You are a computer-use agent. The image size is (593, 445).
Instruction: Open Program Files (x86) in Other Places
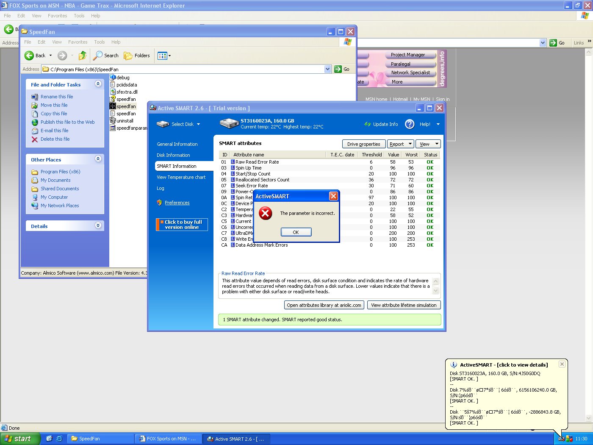pyautogui.click(x=61, y=172)
